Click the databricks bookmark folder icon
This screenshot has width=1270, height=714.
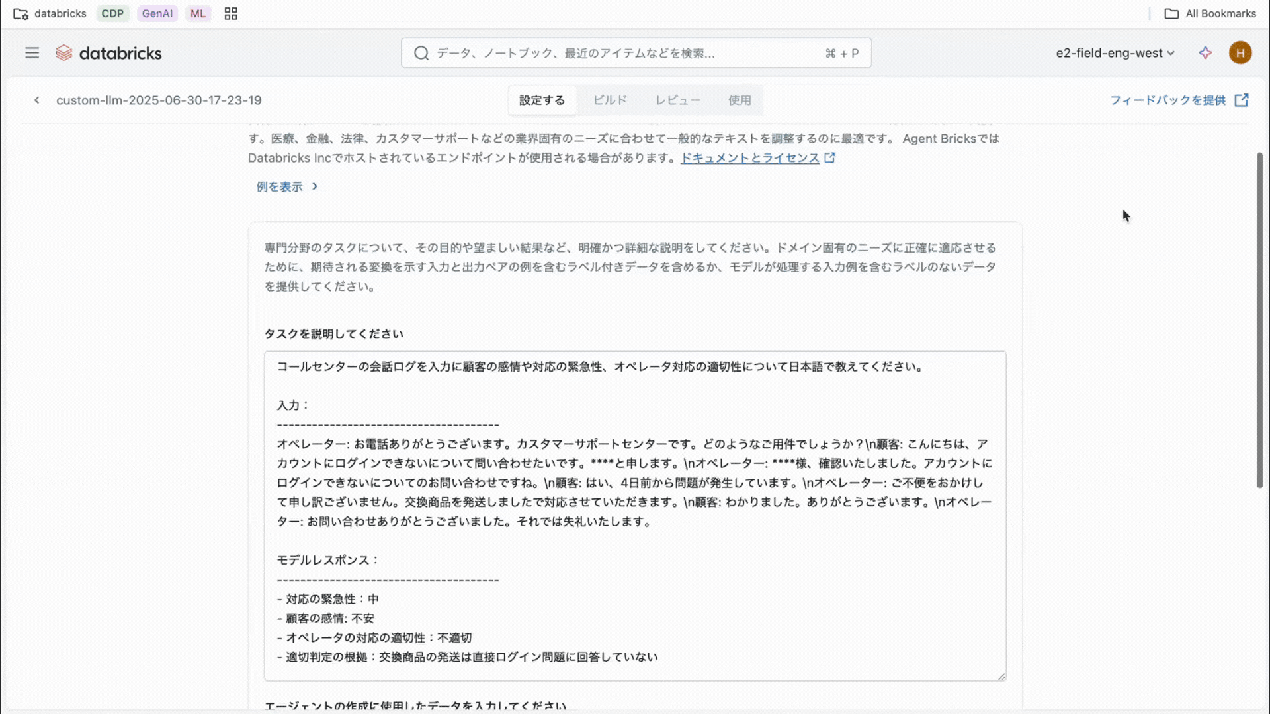click(21, 14)
